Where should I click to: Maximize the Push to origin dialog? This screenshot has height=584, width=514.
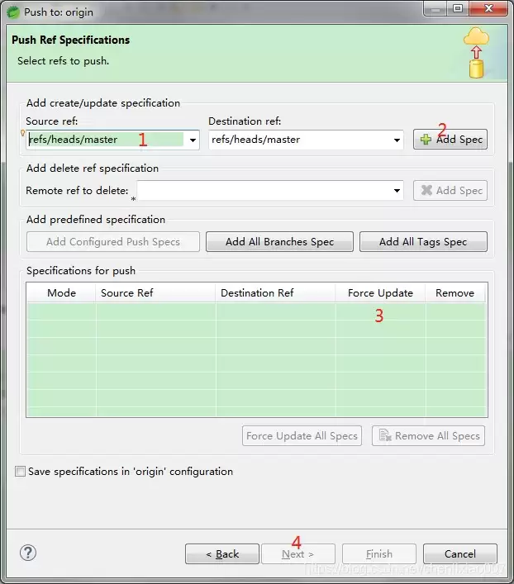coord(458,8)
